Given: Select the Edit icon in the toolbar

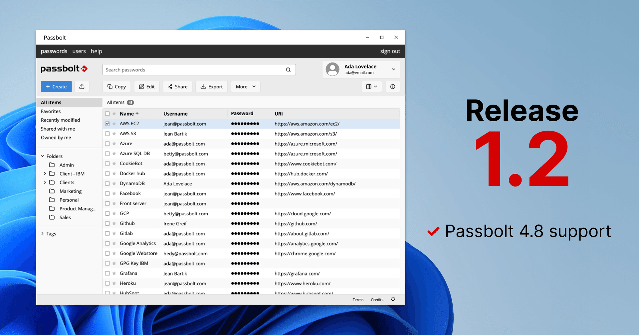Looking at the screenshot, I should pyautogui.click(x=142, y=86).
